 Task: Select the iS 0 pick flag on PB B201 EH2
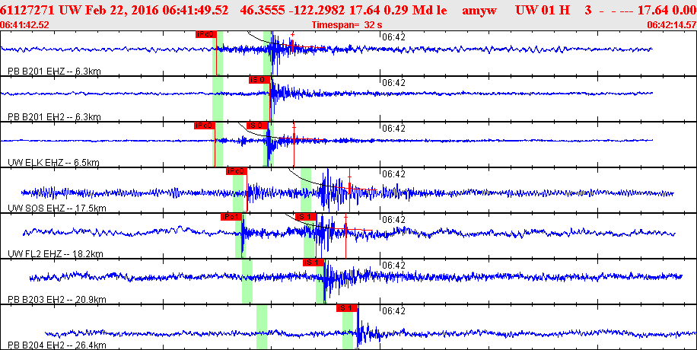click(259, 80)
